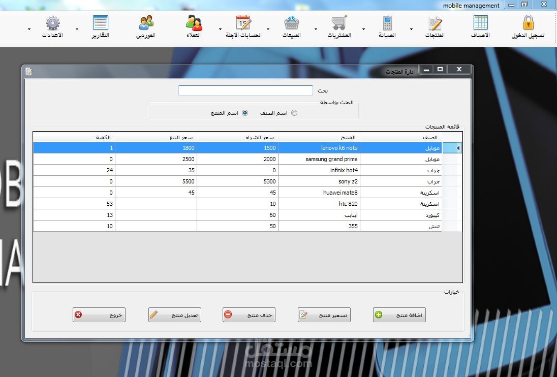Image resolution: width=557 pixels, height=377 pixels.
Task: Open the المبيعات sales basket icon
Action: click(x=292, y=23)
